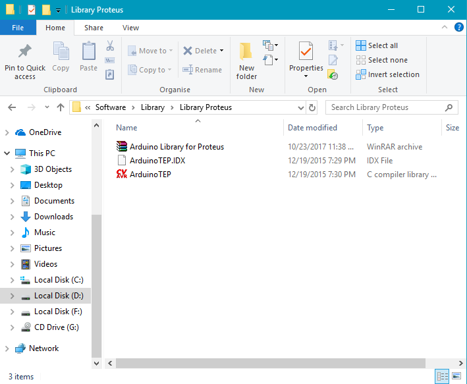Switch to Details view icon

click(442, 376)
